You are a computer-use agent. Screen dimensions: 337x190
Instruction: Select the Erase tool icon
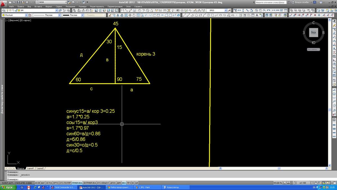pos(110,15)
